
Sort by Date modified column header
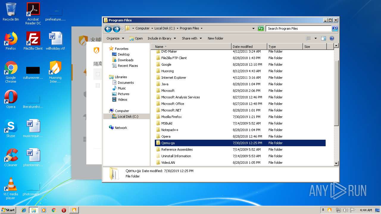[x=249, y=47]
